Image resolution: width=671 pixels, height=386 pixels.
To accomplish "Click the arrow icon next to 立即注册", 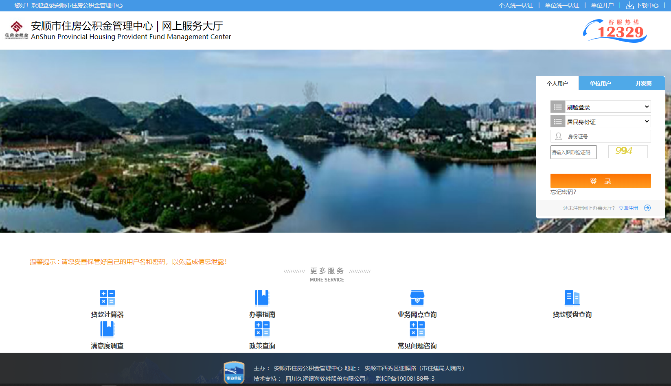I will tap(647, 208).
